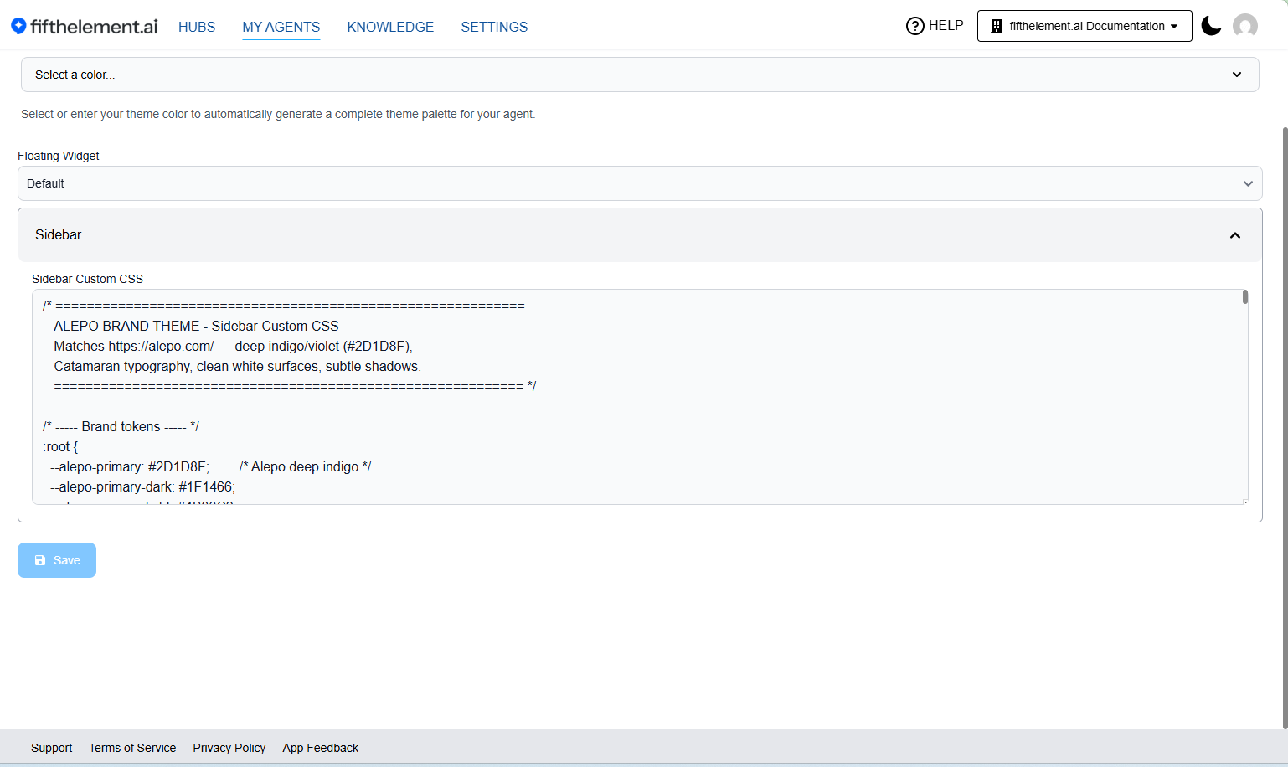Click the 'ALEPO BRAND THEME' comment line
Image resolution: width=1288 pixels, height=767 pixels.
pyautogui.click(x=196, y=326)
